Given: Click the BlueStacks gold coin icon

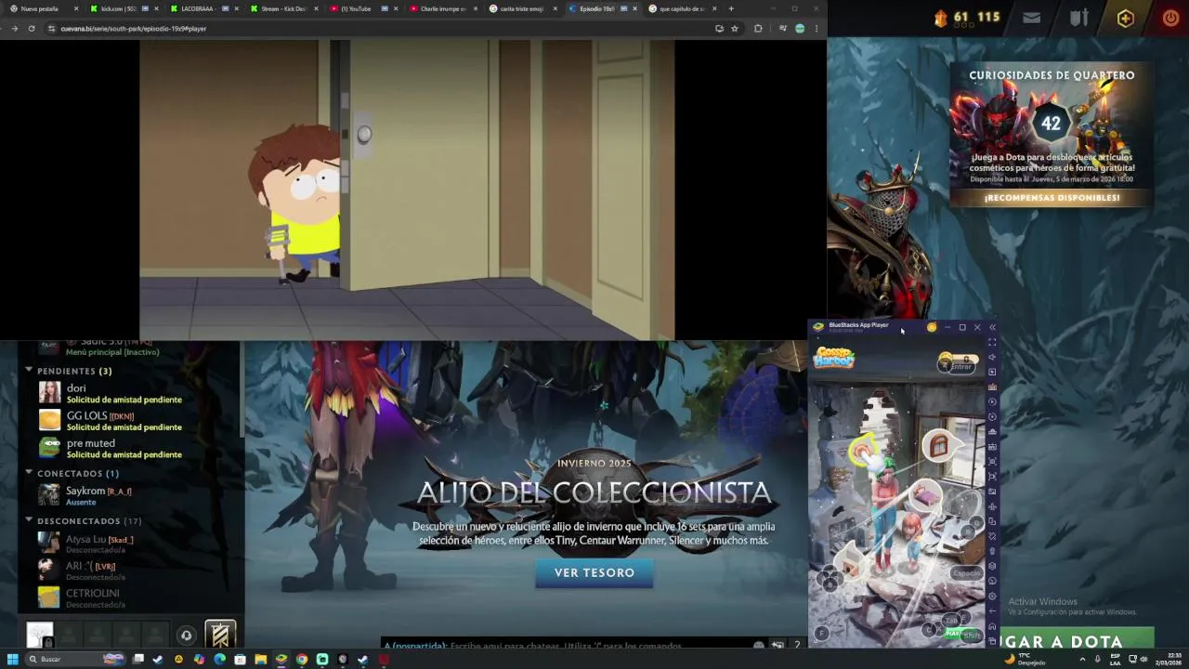Looking at the screenshot, I should click(932, 327).
